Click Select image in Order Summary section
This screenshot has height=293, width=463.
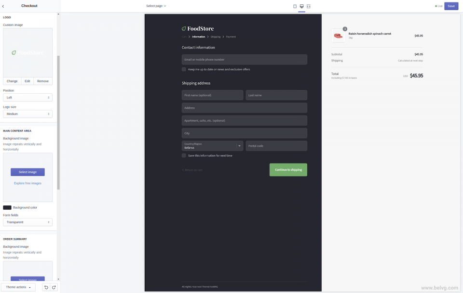pyautogui.click(x=28, y=279)
